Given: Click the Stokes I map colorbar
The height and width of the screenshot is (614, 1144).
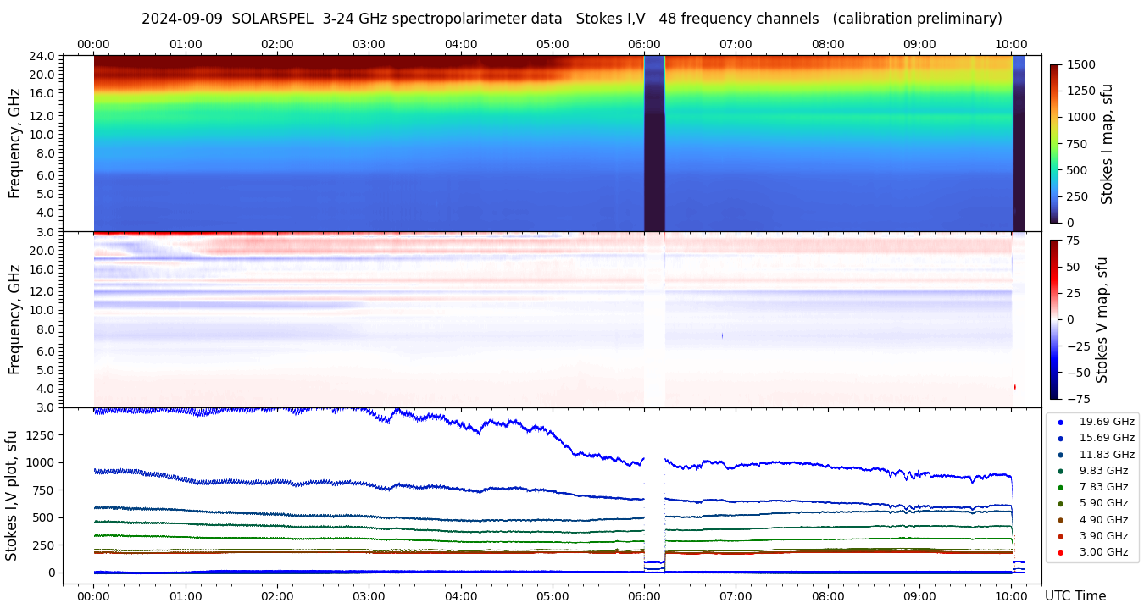Looking at the screenshot, I should (1054, 143).
